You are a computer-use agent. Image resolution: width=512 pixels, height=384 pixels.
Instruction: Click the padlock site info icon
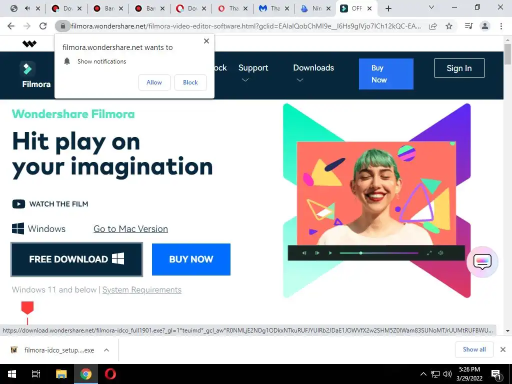62,26
